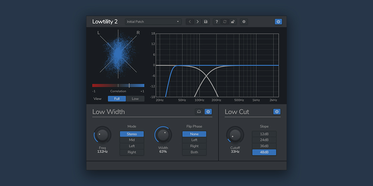This screenshot has width=373, height=186.
Task: Toggle the padlock lock icon
Action: click(233, 22)
